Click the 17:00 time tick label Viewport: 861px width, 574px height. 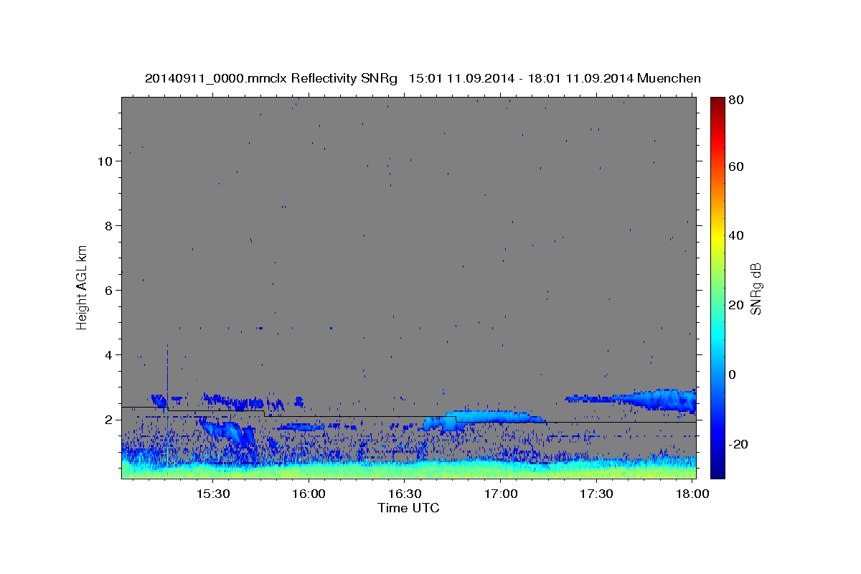click(x=501, y=494)
